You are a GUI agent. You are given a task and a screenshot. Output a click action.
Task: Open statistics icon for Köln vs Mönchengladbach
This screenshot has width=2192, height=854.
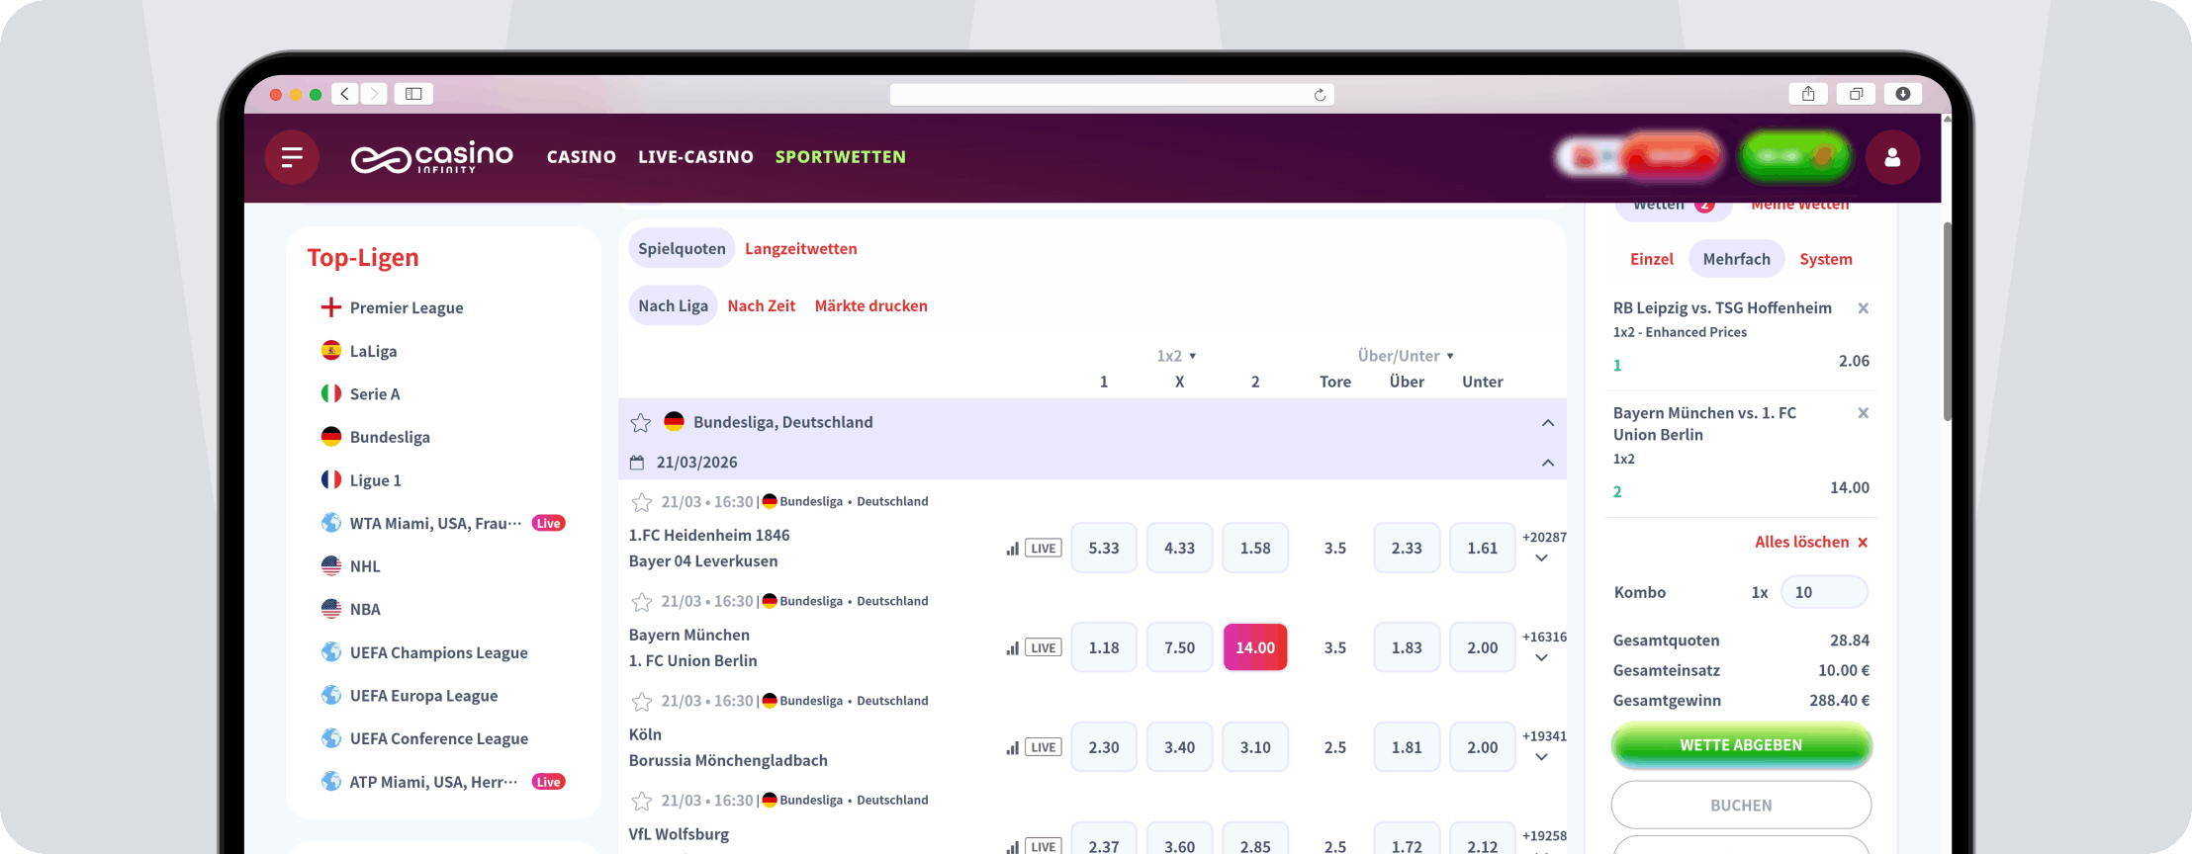tap(1012, 748)
